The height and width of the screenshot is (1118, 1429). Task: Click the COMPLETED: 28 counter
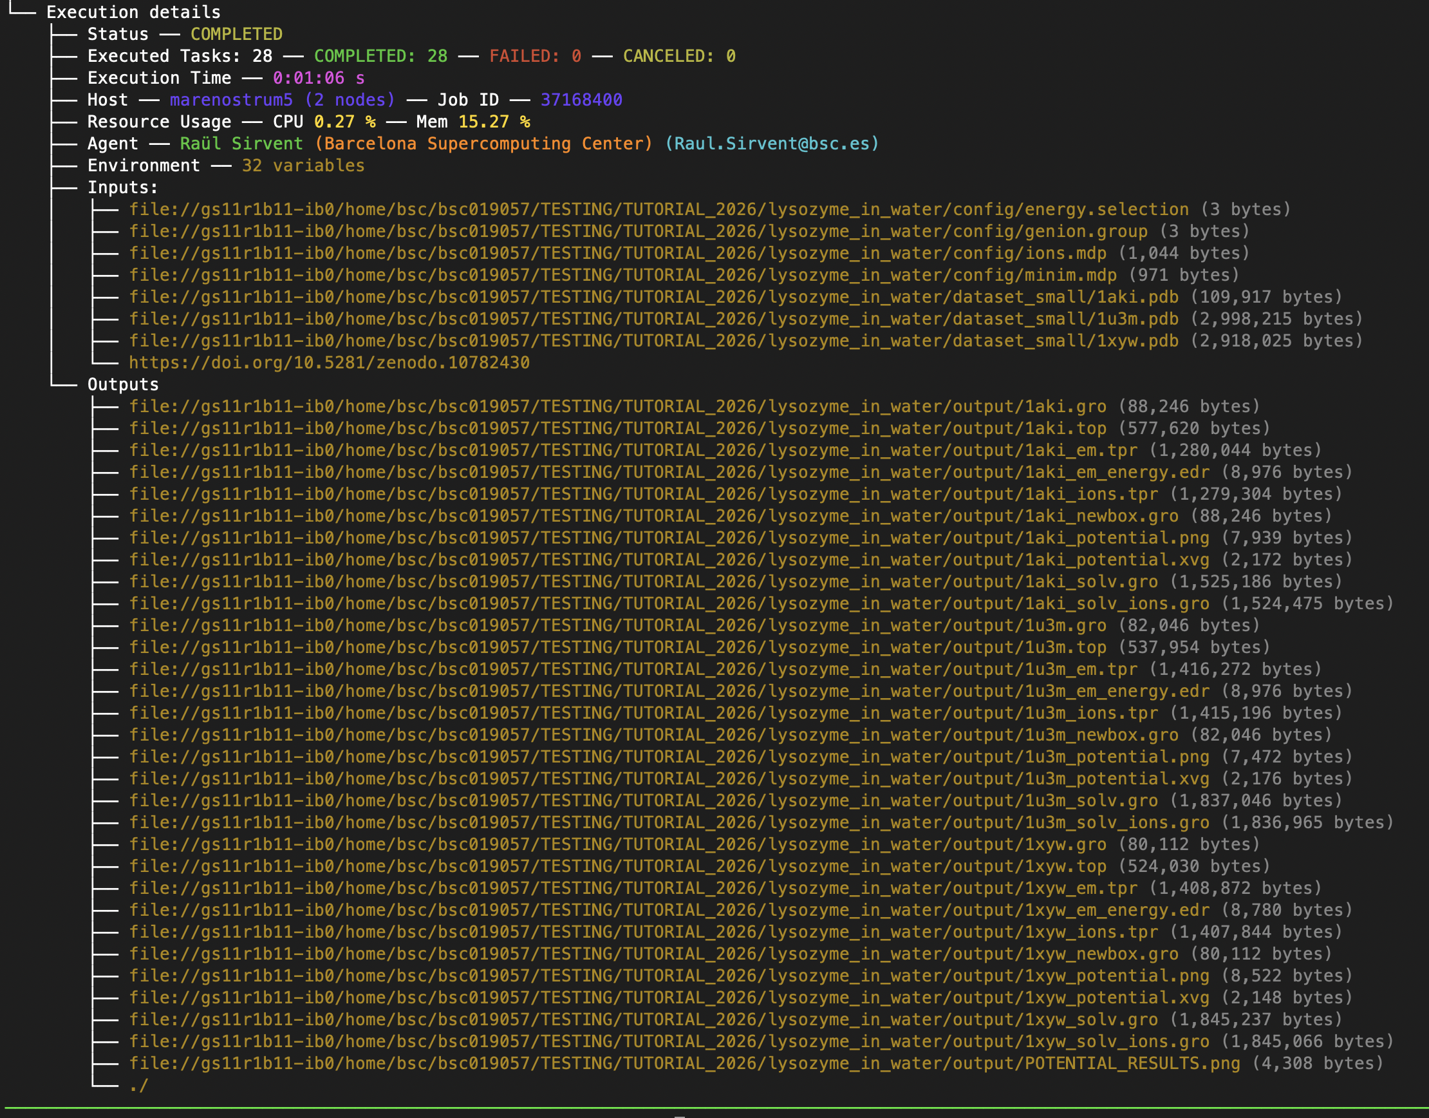(x=381, y=55)
